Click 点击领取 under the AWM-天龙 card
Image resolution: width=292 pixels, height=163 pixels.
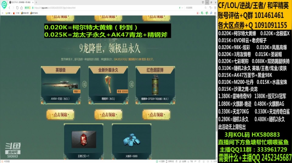[x=60, y=115]
